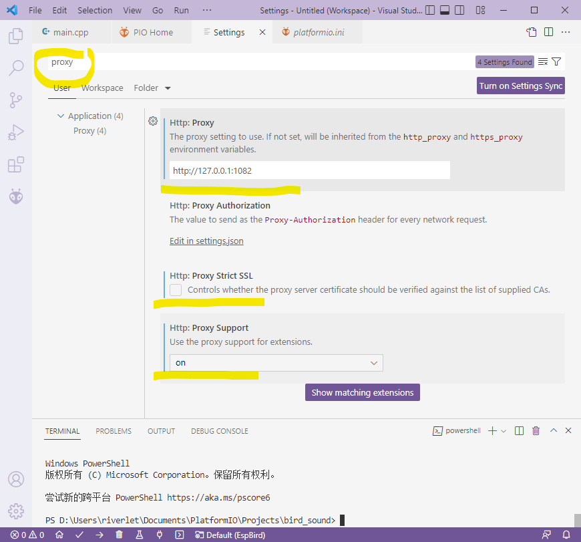Collapse the Application tree section
581x542 pixels.
coord(61,116)
